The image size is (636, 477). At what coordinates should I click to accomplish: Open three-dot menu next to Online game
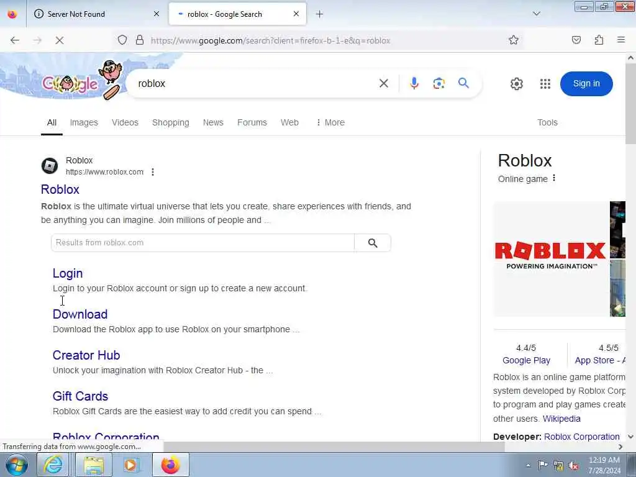[x=554, y=178]
